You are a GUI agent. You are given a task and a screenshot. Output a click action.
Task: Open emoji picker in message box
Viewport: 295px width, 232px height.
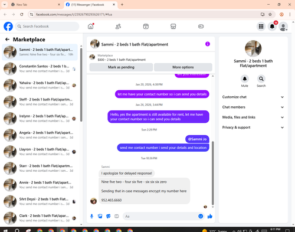click(201, 216)
